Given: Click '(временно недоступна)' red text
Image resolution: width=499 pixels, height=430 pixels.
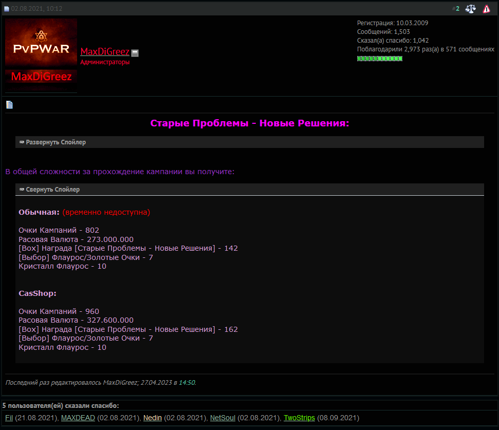Looking at the screenshot, I should (106, 212).
